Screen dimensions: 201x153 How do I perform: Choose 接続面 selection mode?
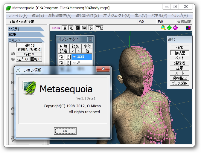(x=179, y=53)
